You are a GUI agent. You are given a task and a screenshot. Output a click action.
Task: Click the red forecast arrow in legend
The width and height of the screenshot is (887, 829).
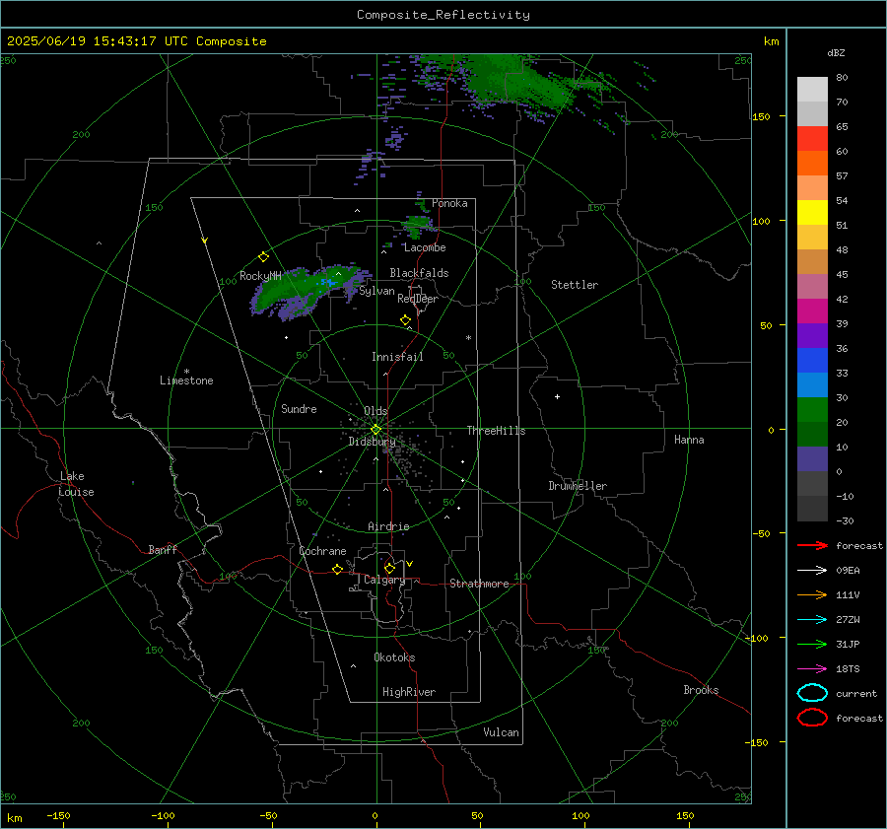812,545
